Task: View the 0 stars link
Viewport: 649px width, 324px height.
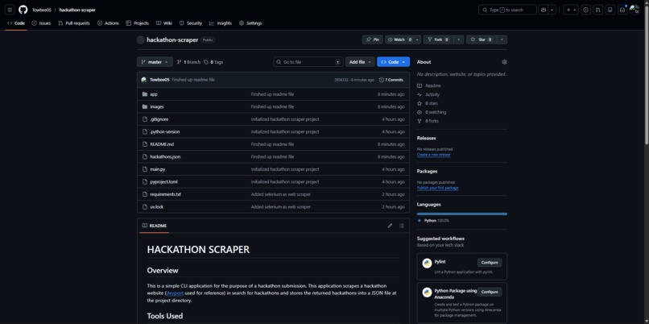Action: click(427, 104)
